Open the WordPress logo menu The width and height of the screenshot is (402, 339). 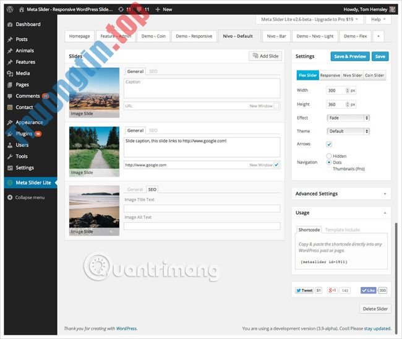pos(10,9)
